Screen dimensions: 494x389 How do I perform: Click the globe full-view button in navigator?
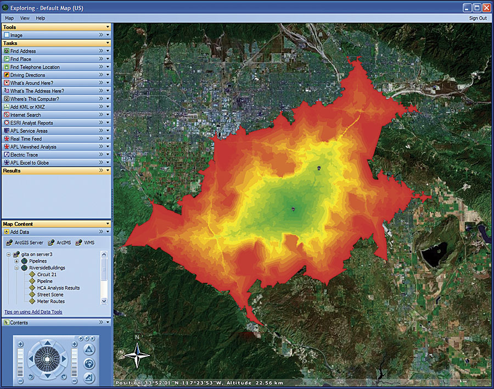point(89,364)
